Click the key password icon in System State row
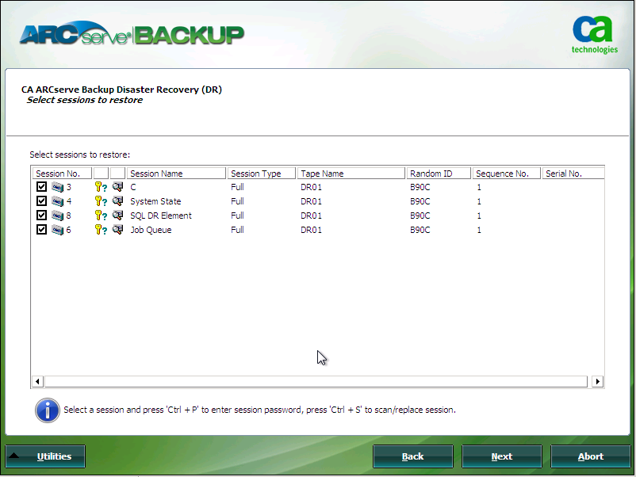 coord(101,201)
